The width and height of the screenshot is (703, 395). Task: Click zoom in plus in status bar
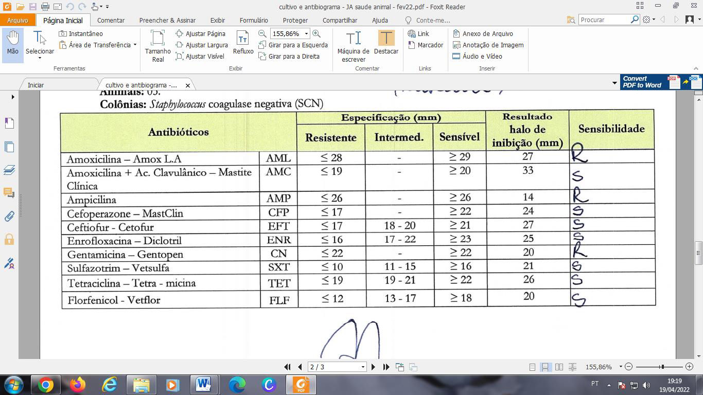tap(689, 367)
